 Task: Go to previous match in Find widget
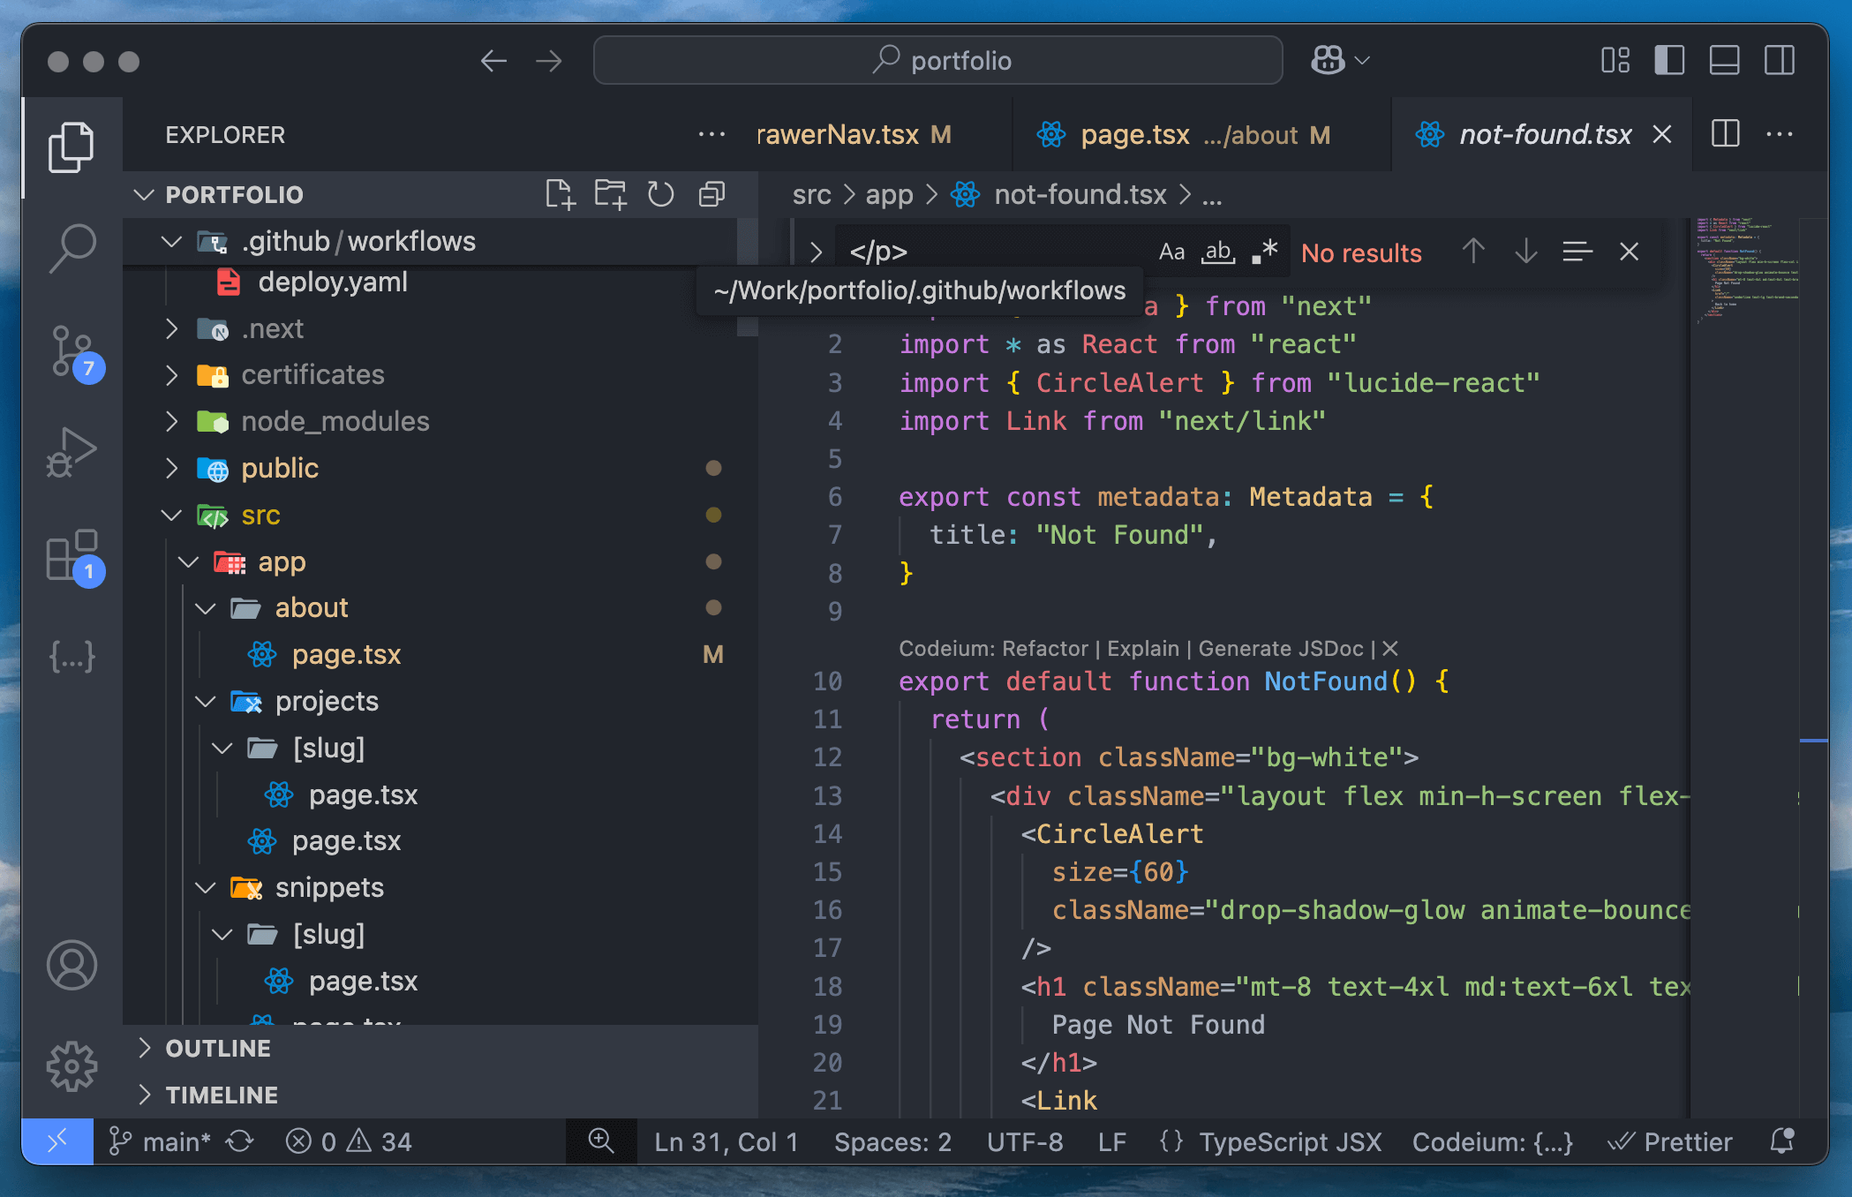[x=1473, y=252]
